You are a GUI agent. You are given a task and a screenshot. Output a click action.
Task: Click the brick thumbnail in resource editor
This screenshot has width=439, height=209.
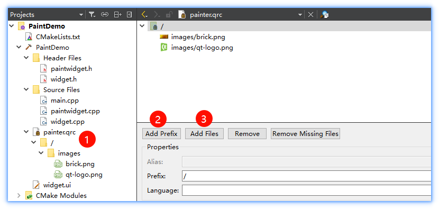click(163, 37)
